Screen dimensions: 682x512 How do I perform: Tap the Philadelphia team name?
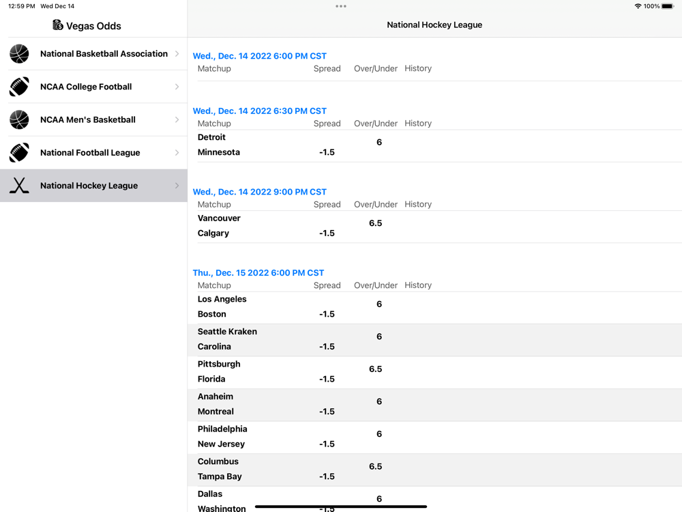pos(222,429)
